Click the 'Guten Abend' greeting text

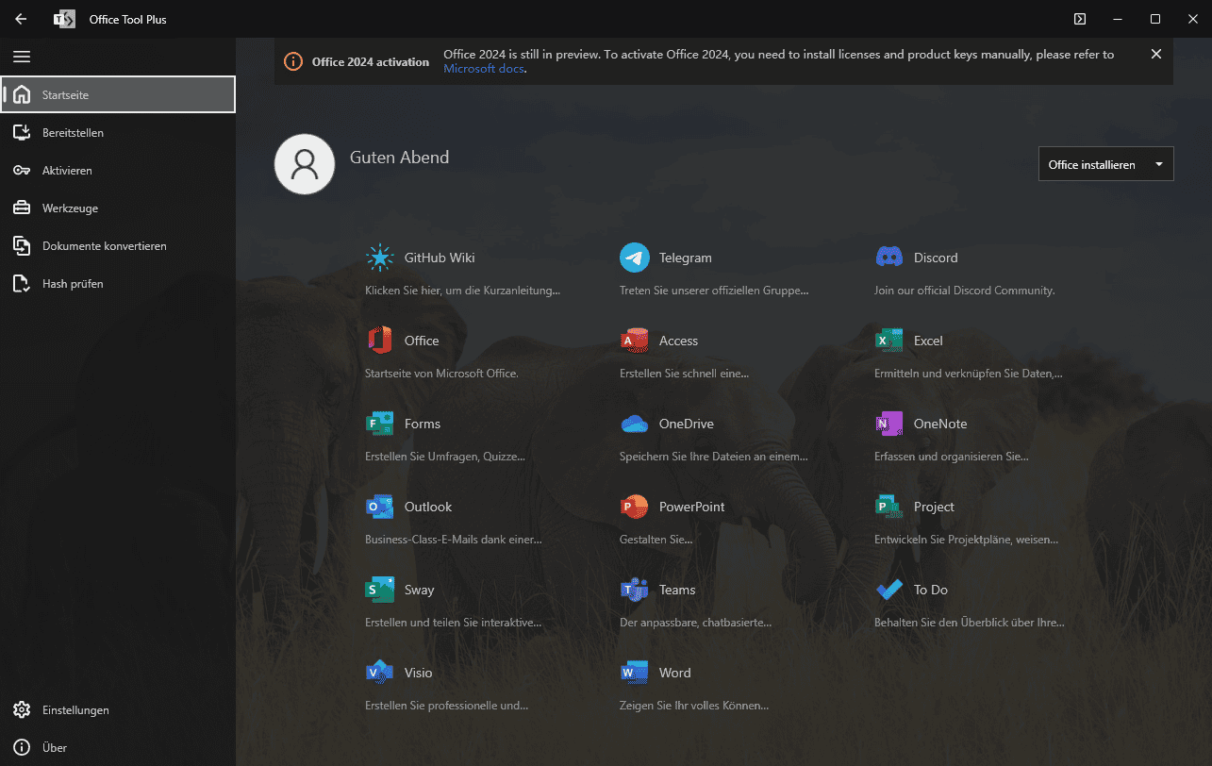(399, 157)
